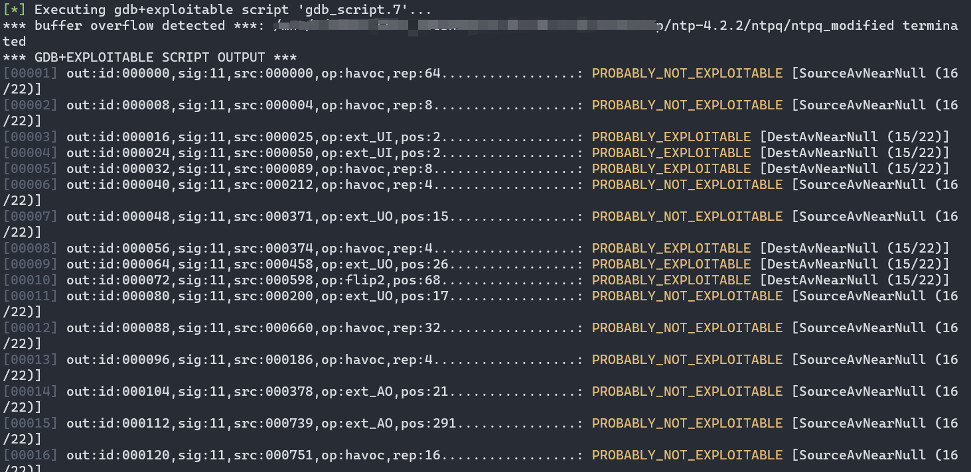Click crash entry "out:id:000056,sig:11,src:000374,op:havoc,rep:4"
Viewport: 971px width, 472px height.
click(x=250, y=249)
